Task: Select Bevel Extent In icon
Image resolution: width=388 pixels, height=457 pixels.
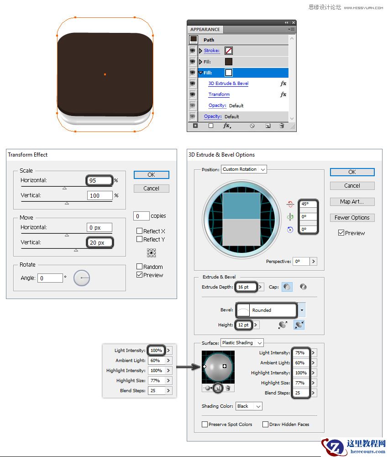Action: coord(299,325)
